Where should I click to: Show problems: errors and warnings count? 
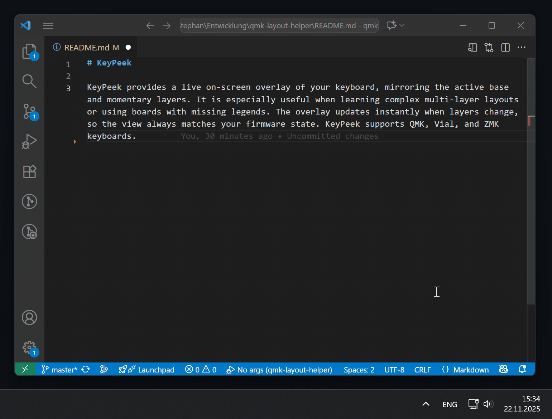point(201,370)
